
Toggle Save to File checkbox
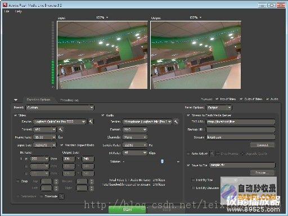(188, 165)
